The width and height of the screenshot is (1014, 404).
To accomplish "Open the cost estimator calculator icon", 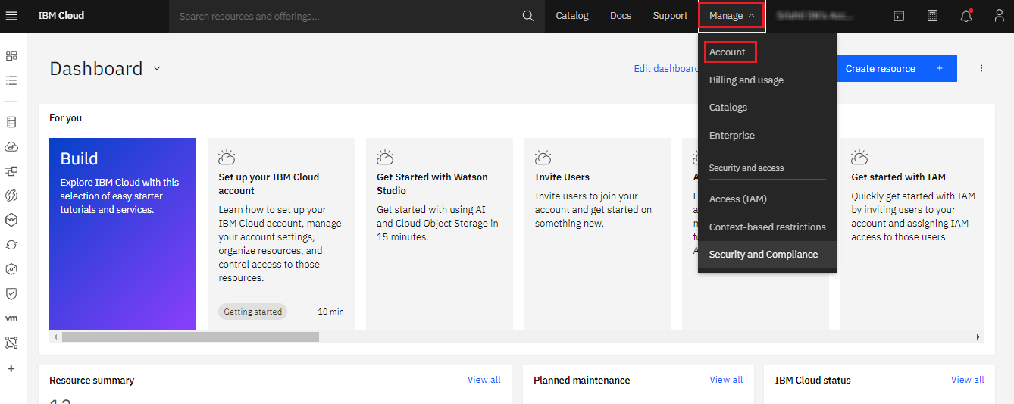I will (932, 16).
